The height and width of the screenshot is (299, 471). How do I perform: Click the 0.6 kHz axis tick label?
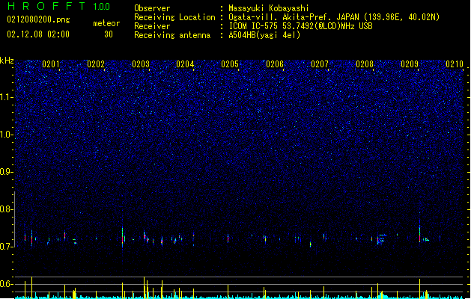(6, 284)
